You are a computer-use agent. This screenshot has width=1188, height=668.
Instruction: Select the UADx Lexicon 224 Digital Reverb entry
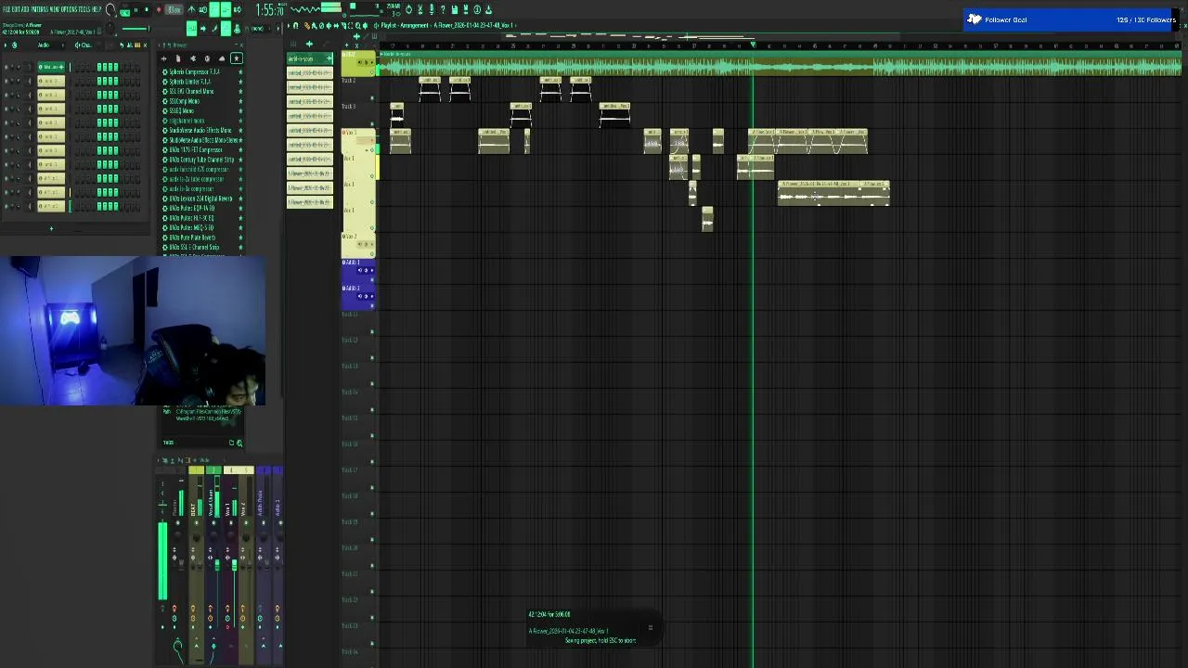[200, 199]
